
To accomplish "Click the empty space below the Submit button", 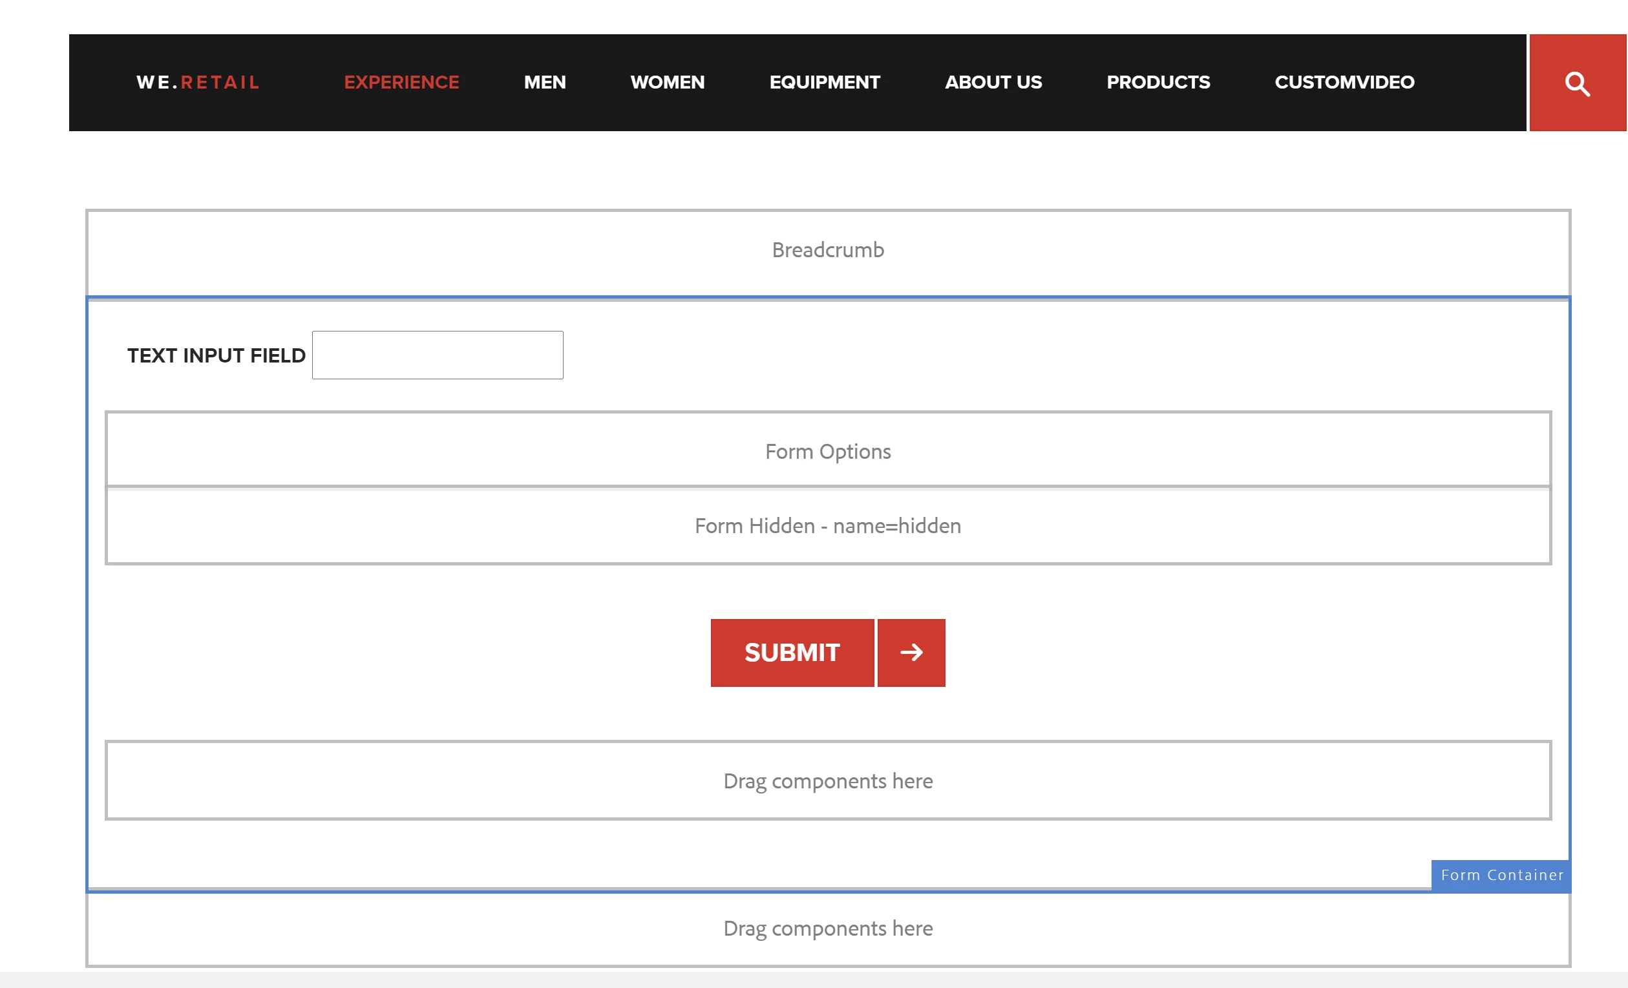I will [x=827, y=715].
